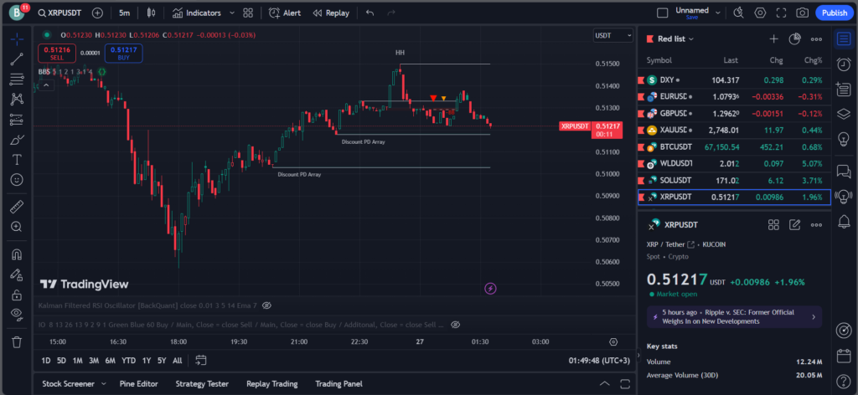The image size is (858, 395).
Task: Expand favorite indicators dropdown arrow
Action: (232, 13)
